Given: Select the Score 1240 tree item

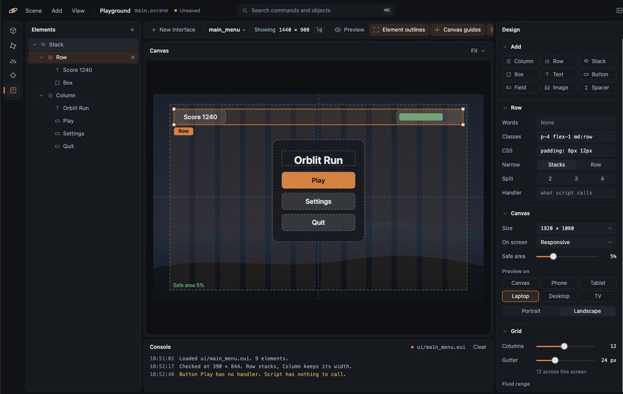Looking at the screenshot, I should coord(83,70).
